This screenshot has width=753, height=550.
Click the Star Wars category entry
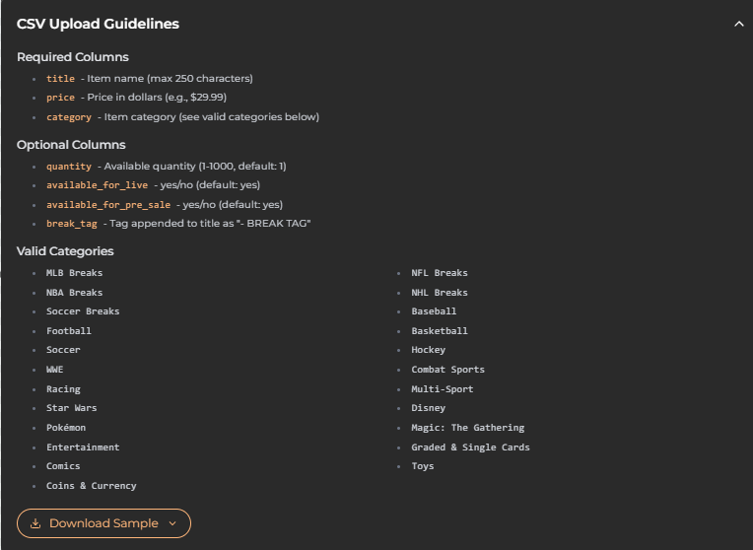click(71, 408)
